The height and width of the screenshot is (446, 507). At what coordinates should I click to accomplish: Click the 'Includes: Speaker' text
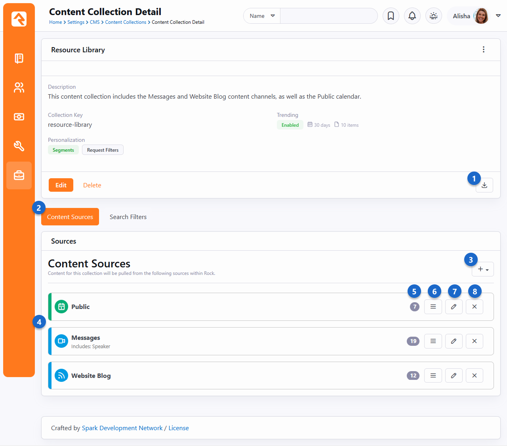pos(91,346)
